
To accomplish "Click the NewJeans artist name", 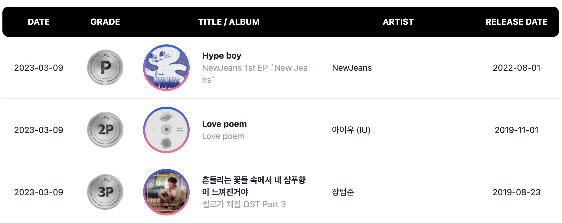I will point(352,68).
